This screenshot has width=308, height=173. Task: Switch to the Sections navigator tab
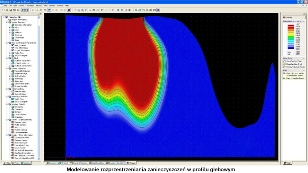point(26,163)
